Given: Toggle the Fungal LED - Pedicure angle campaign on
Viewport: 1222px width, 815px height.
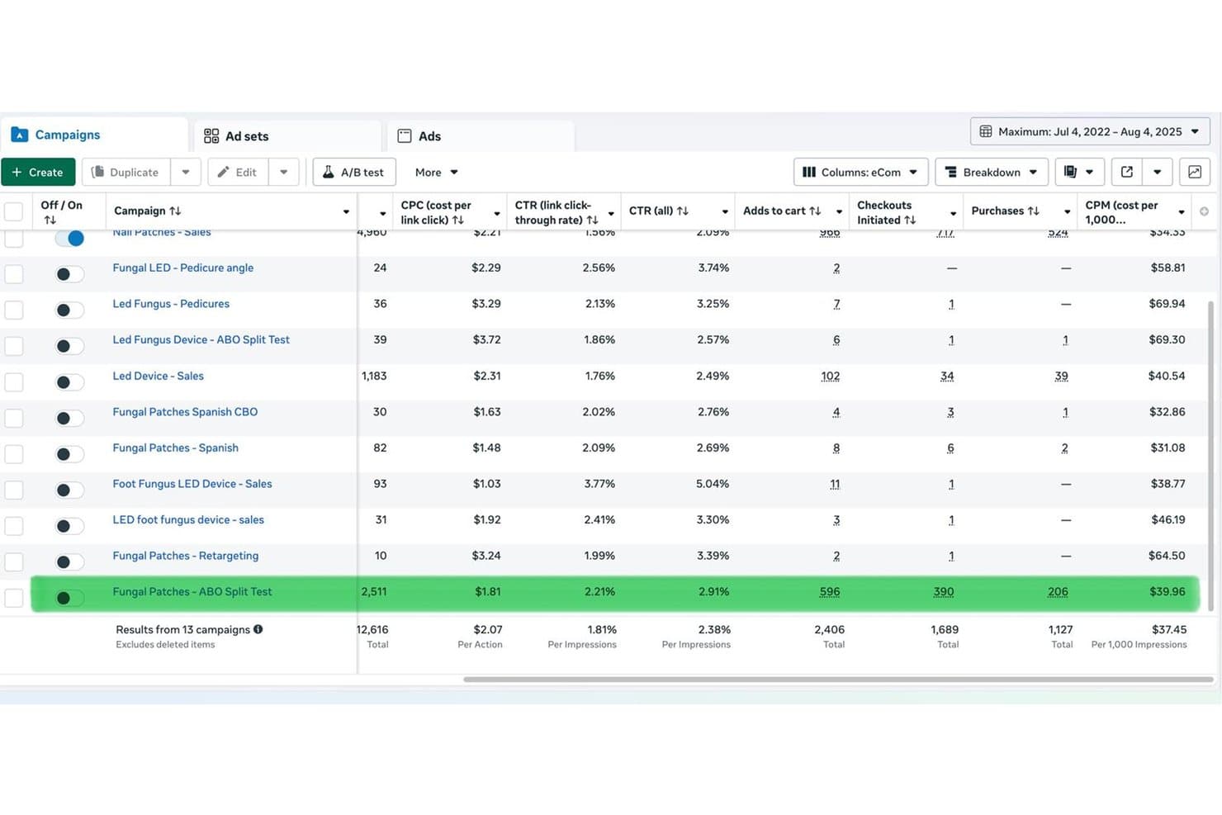Looking at the screenshot, I should [69, 274].
